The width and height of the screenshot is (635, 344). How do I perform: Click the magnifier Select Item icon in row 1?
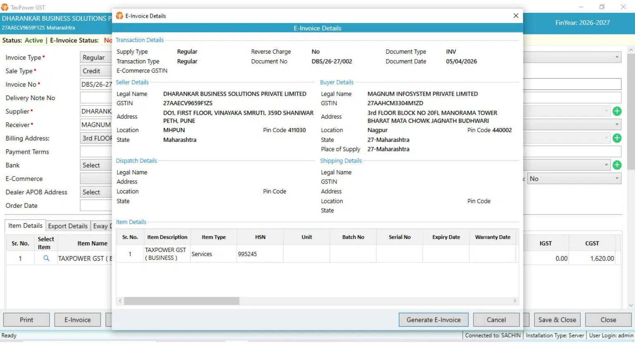(46, 258)
